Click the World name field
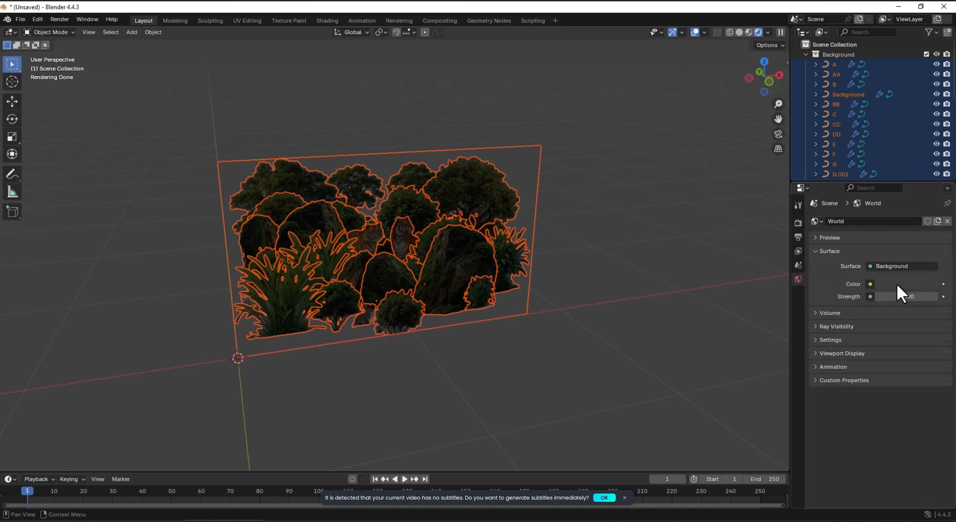Viewport: 956px width, 522px height. tap(873, 221)
